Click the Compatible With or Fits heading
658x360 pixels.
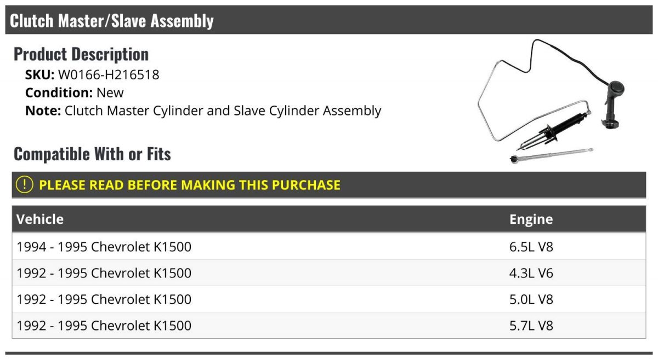(92, 154)
